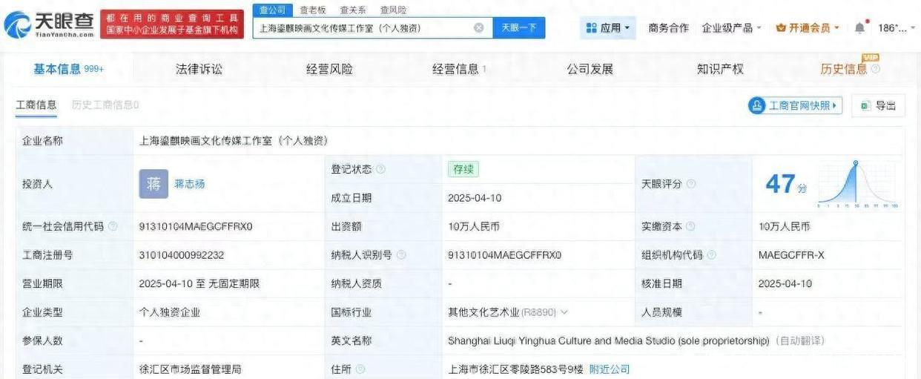Click the company name search field

click(x=363, y=28)
